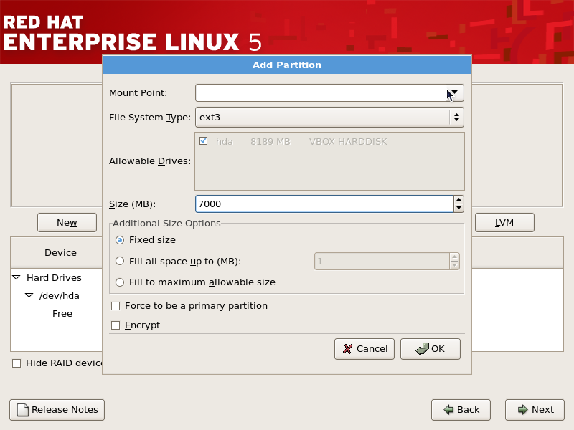Click the New partition button
The image size is (574, 430).
pos(67,222)
